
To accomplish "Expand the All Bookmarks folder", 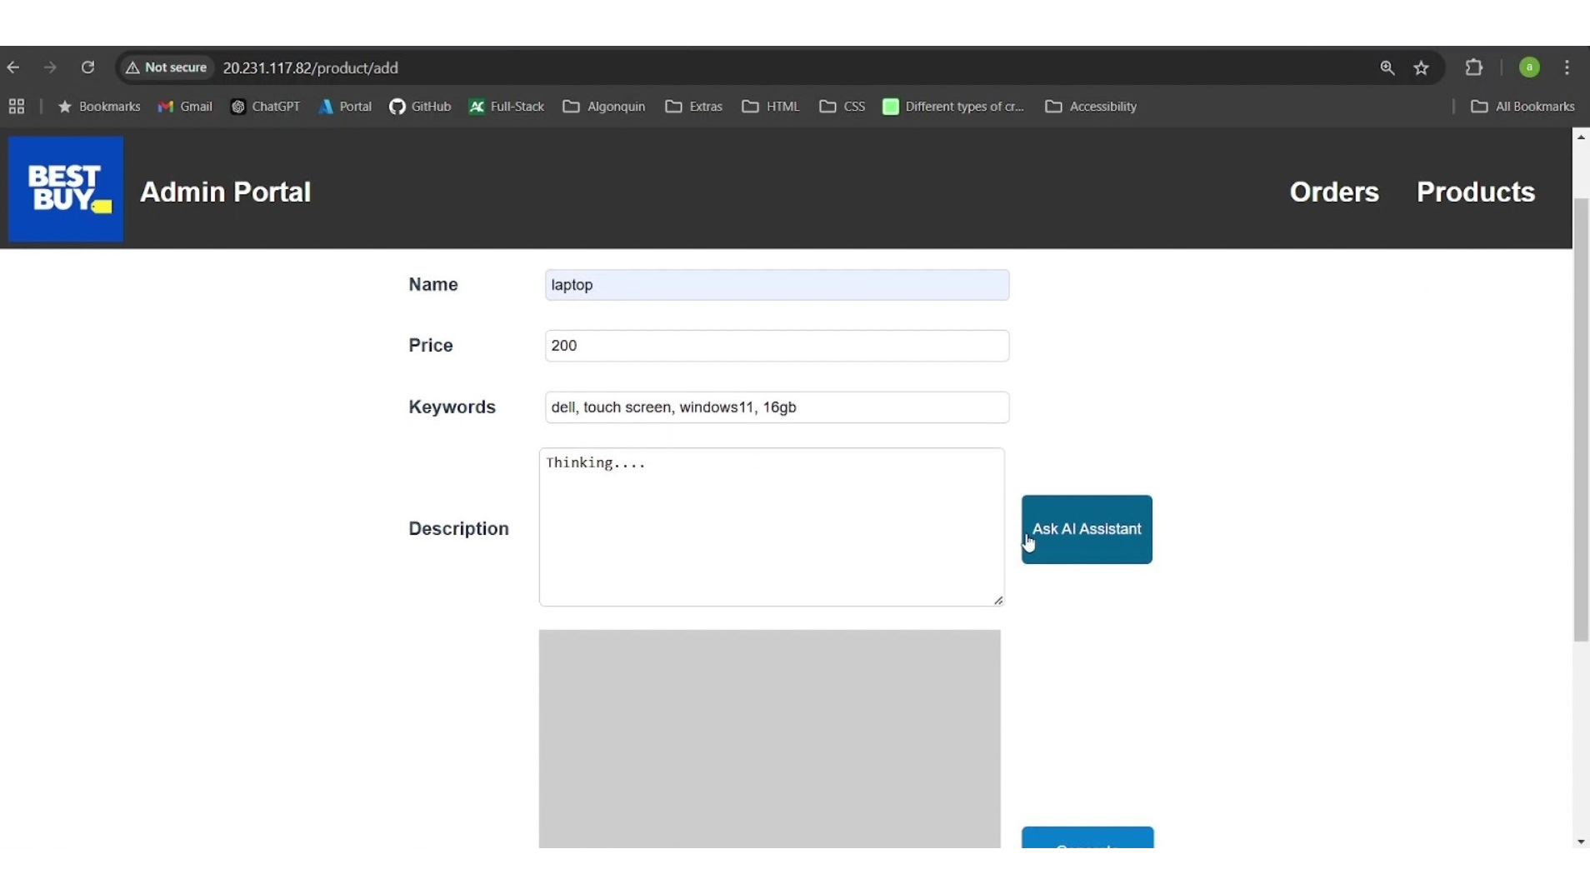I will (1522, 107).
